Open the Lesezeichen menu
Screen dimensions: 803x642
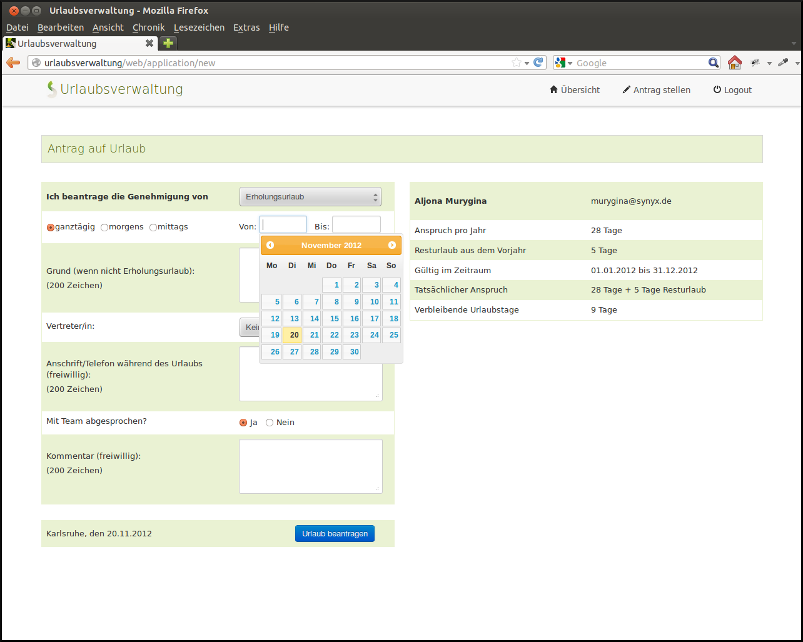tap(199, 28)
